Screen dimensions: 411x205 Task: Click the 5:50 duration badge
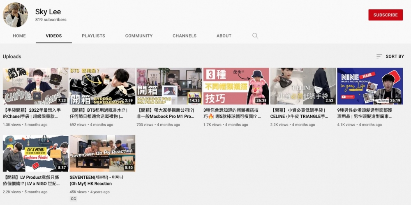pyautogui.click(x=129, y=167)
